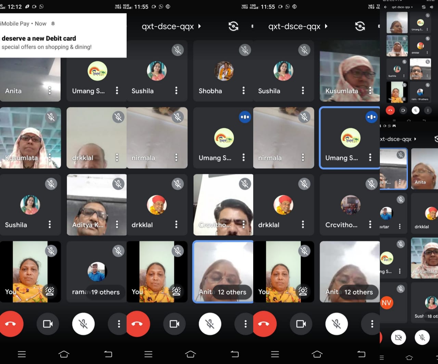Unmute microphone button beside the camera-off button
This screenshot has width=438, height=364.
[422, 337]
